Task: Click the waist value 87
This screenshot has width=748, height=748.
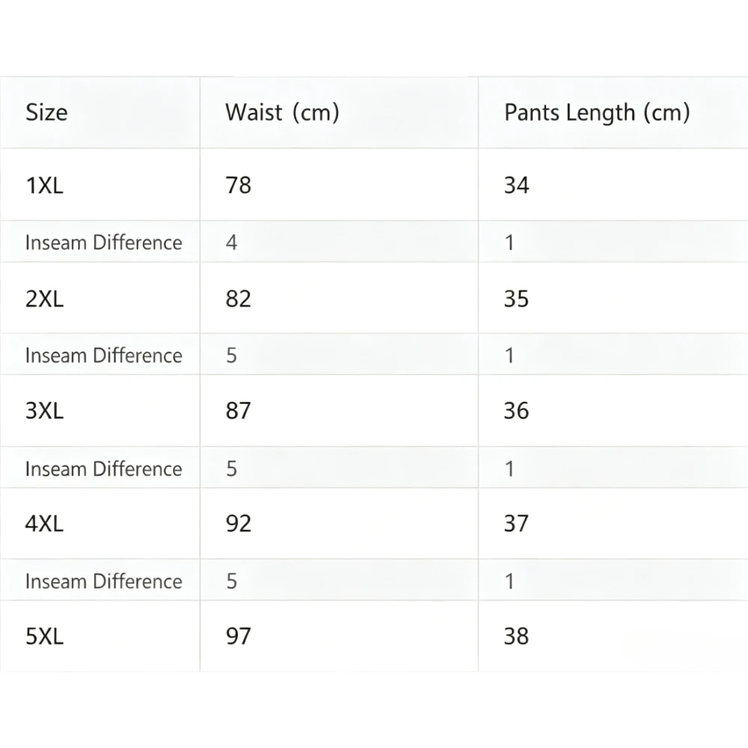Action: [x=238, y=410]
